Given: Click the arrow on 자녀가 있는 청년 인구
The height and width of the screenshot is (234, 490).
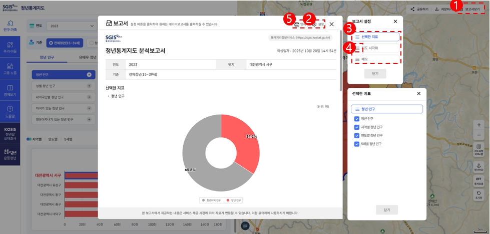Looking at the screenshot, I should (89, 108).
